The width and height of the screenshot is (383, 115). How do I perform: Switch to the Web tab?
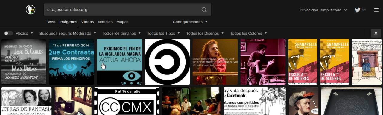pos(51,22)
